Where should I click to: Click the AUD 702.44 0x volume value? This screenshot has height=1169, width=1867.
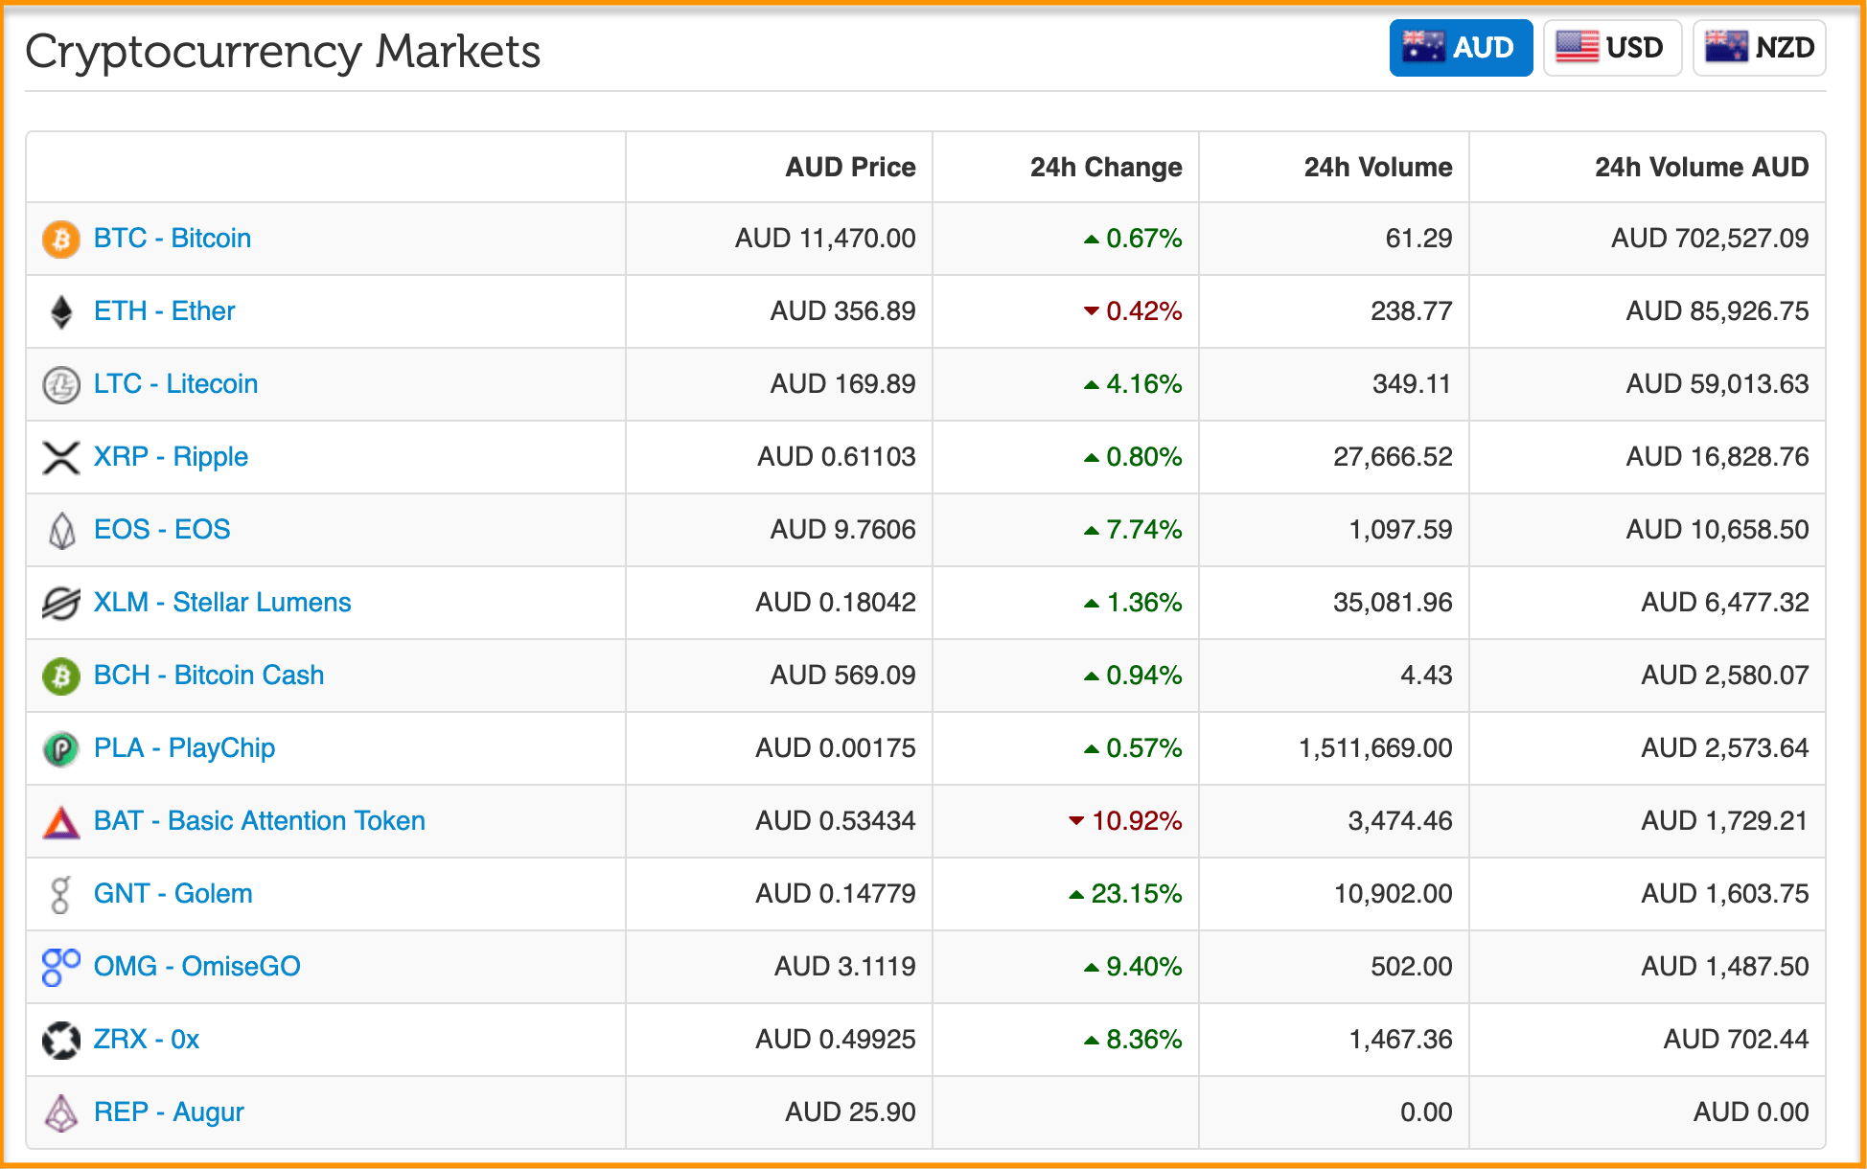tap(1736, 1039)
